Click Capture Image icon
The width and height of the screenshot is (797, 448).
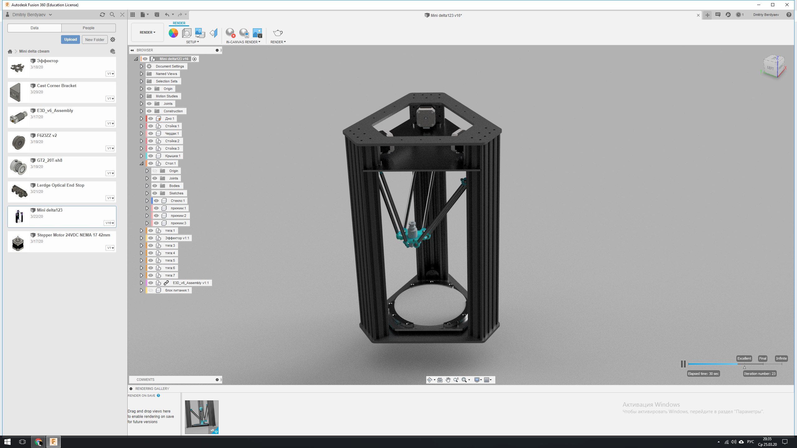click(257, 33)
